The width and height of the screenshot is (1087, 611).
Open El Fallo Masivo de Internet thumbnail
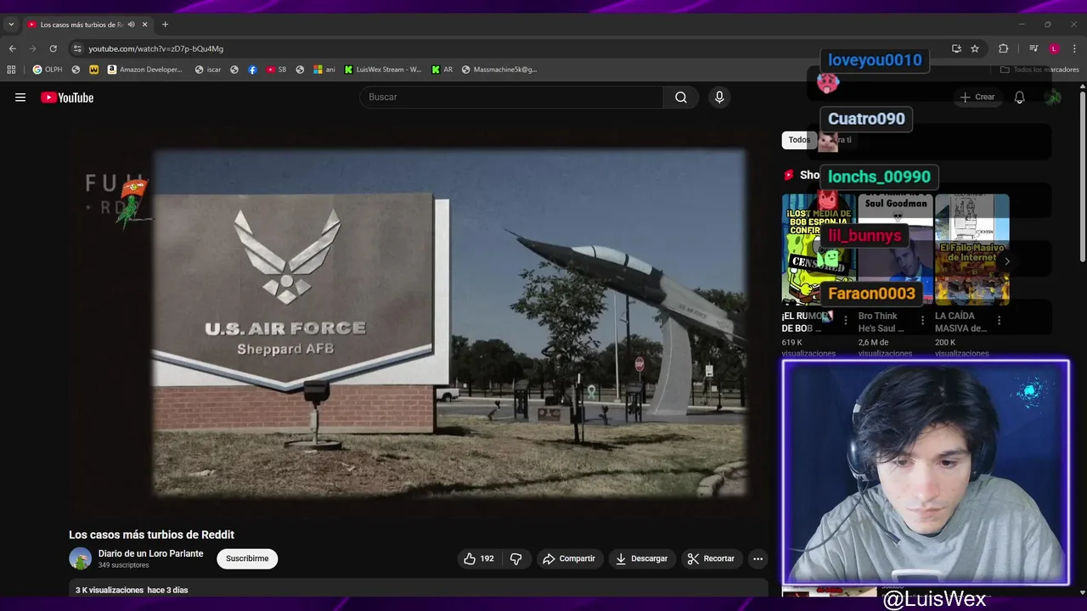coord(972,249)
